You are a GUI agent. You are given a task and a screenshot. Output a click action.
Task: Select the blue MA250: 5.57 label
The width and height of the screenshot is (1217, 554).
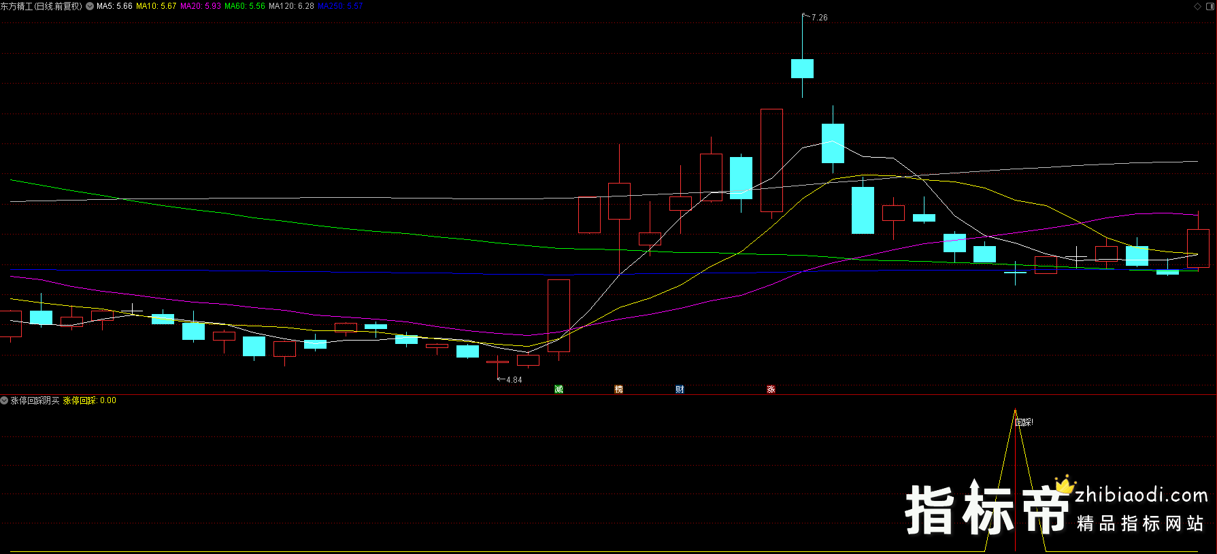coord(340,6)
